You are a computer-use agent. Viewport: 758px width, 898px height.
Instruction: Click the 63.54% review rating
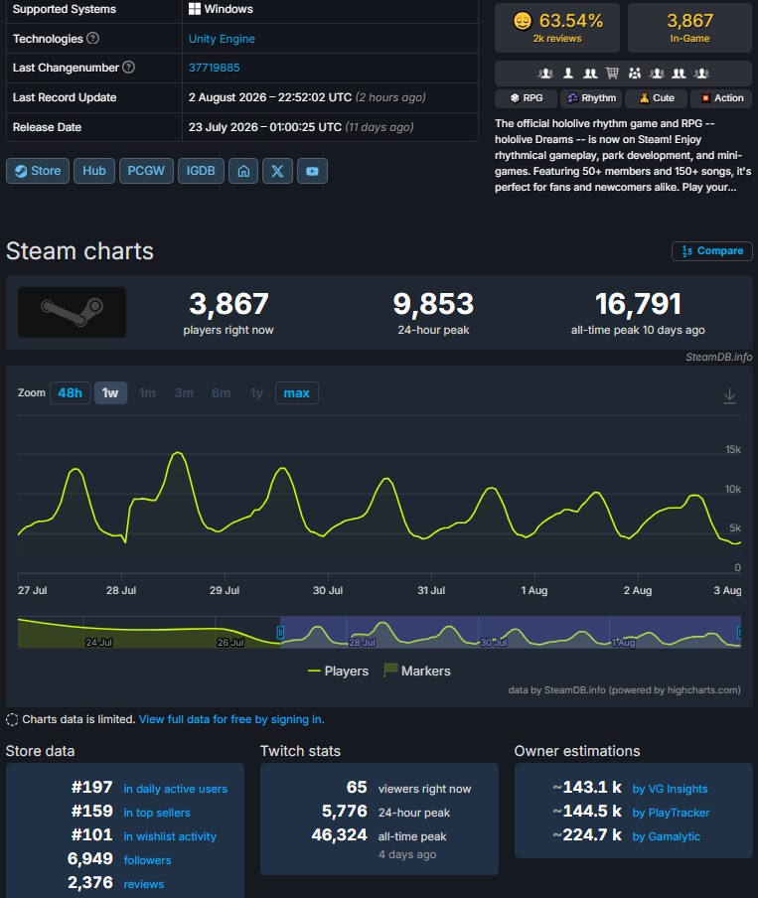point(570,21)
